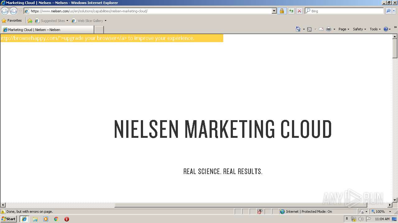Open the Web Slice Gallery link
Viewport: 398px width, 223px height.
[87, 21]
